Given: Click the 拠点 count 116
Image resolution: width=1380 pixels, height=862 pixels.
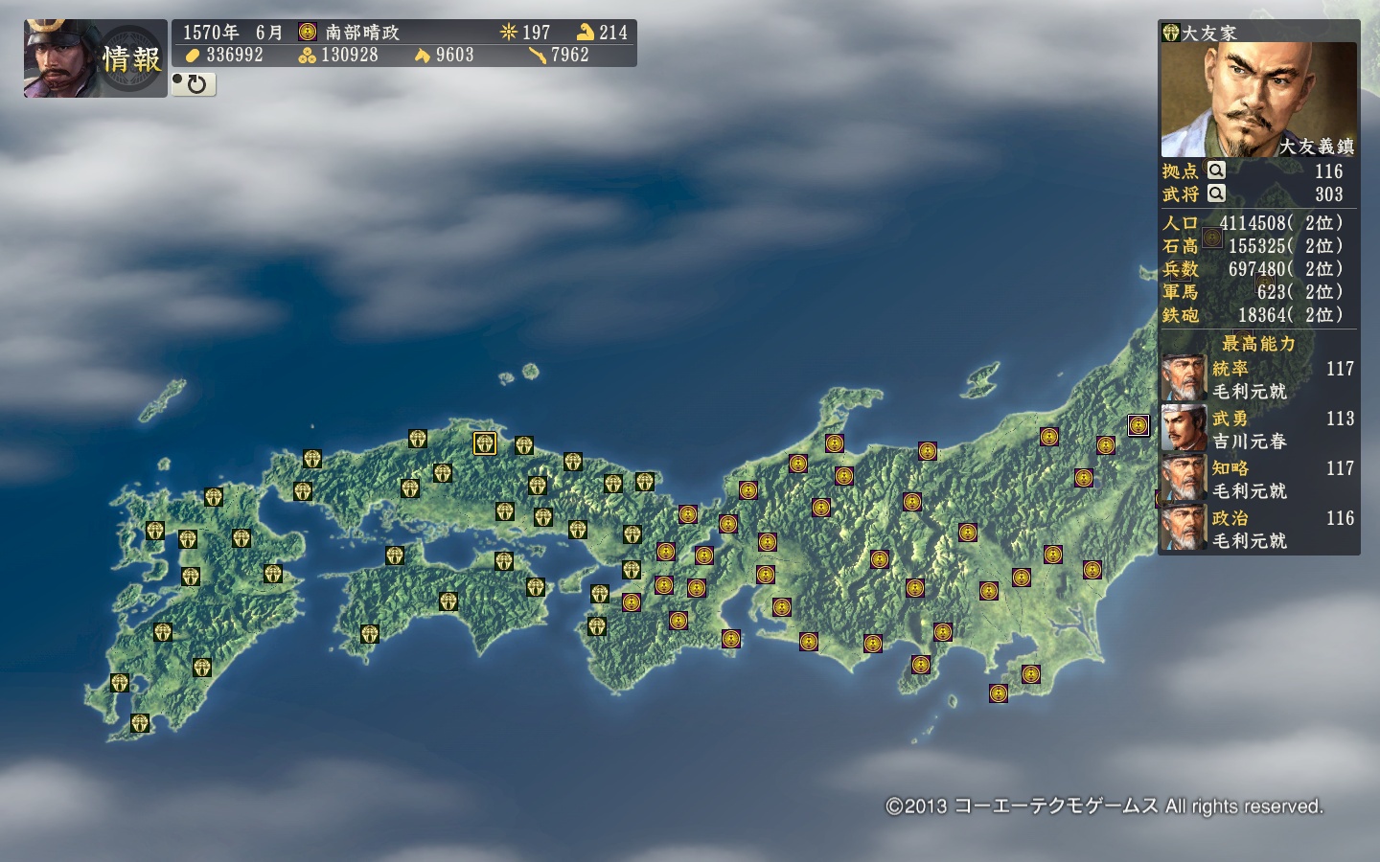Looking at the screenshot, I should point(1328,171).
